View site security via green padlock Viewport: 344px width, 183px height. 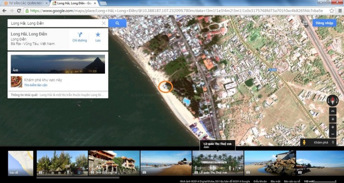(27, 11)
